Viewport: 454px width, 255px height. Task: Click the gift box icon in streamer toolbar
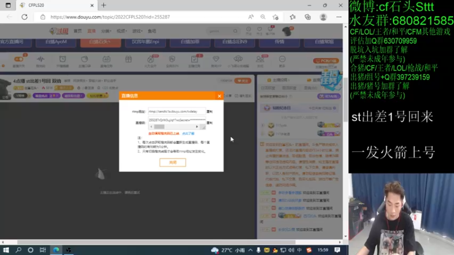click(x=128, y=59)
